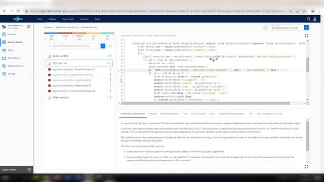Expand code viewer to fullscreen
Viewport: 324px width, 182px height.
(x=306, y=36)
